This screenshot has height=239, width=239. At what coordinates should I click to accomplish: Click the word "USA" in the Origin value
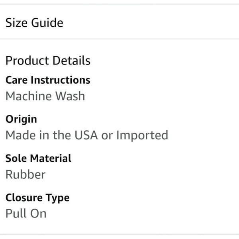tap(86, 135)
